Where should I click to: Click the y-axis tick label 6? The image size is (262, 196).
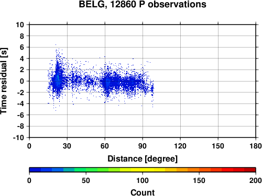coord(22,47)
